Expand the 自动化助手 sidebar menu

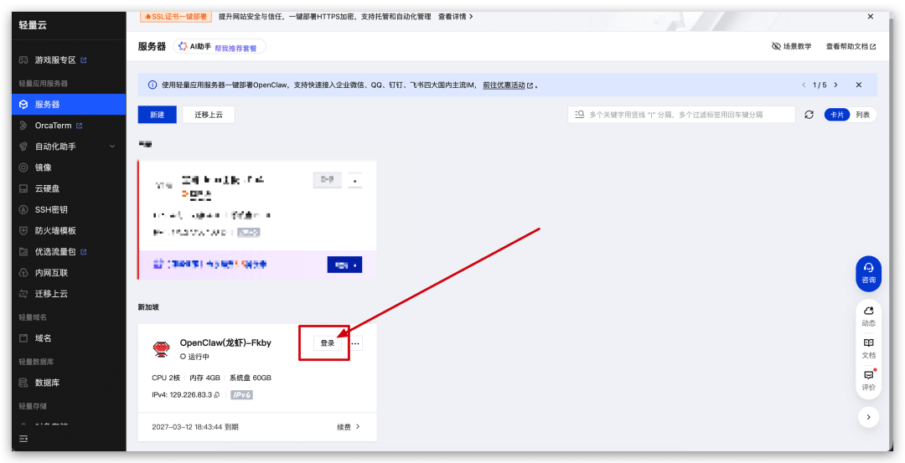click(68, 147)
